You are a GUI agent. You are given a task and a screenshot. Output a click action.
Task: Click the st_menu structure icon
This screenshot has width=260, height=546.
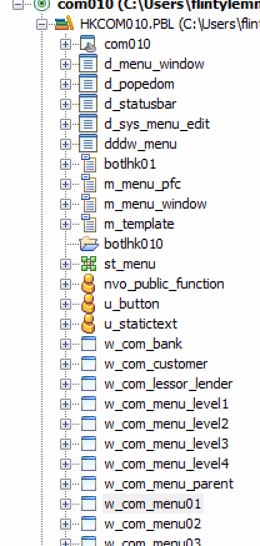coord(89,264)
